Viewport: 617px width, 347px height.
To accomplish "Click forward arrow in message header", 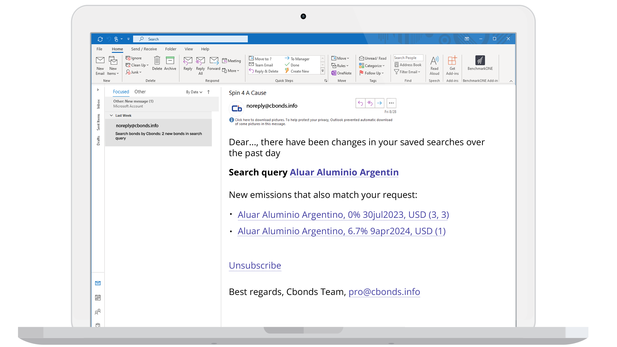I will pos(379,103).
